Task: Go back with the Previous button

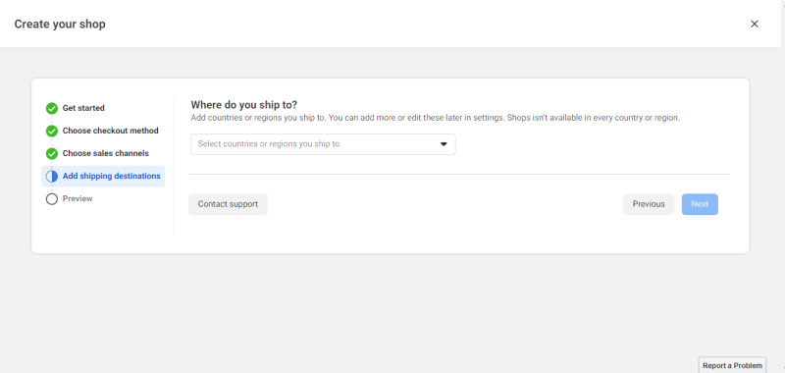Action: (649, 204)
